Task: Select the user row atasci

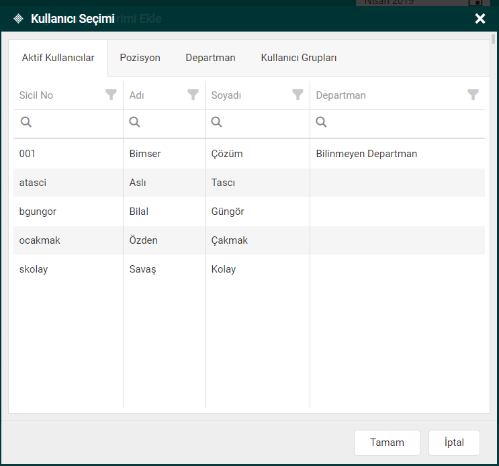Action: click(x=33, y=183)
